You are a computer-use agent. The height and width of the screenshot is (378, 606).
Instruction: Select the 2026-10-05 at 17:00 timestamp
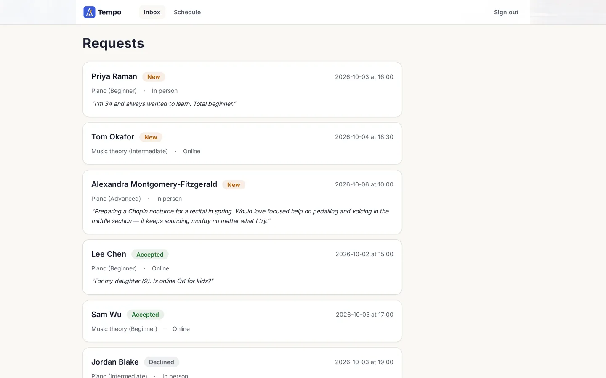[364, 315]
